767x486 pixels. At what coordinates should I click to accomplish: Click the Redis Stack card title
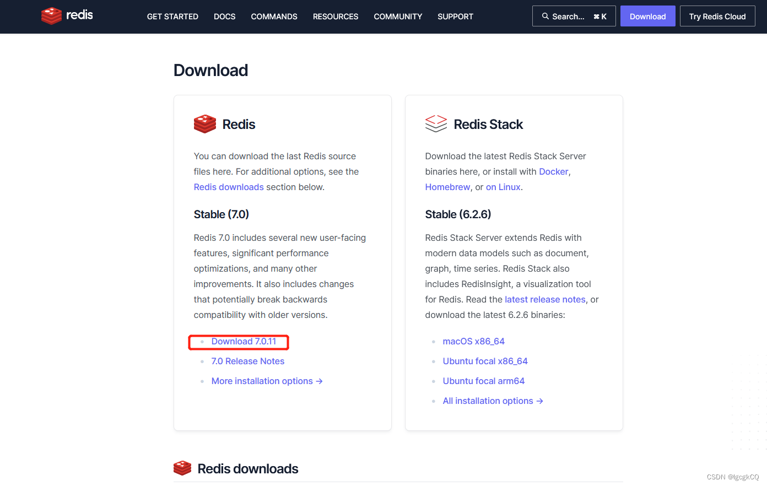tap(488, 125)
